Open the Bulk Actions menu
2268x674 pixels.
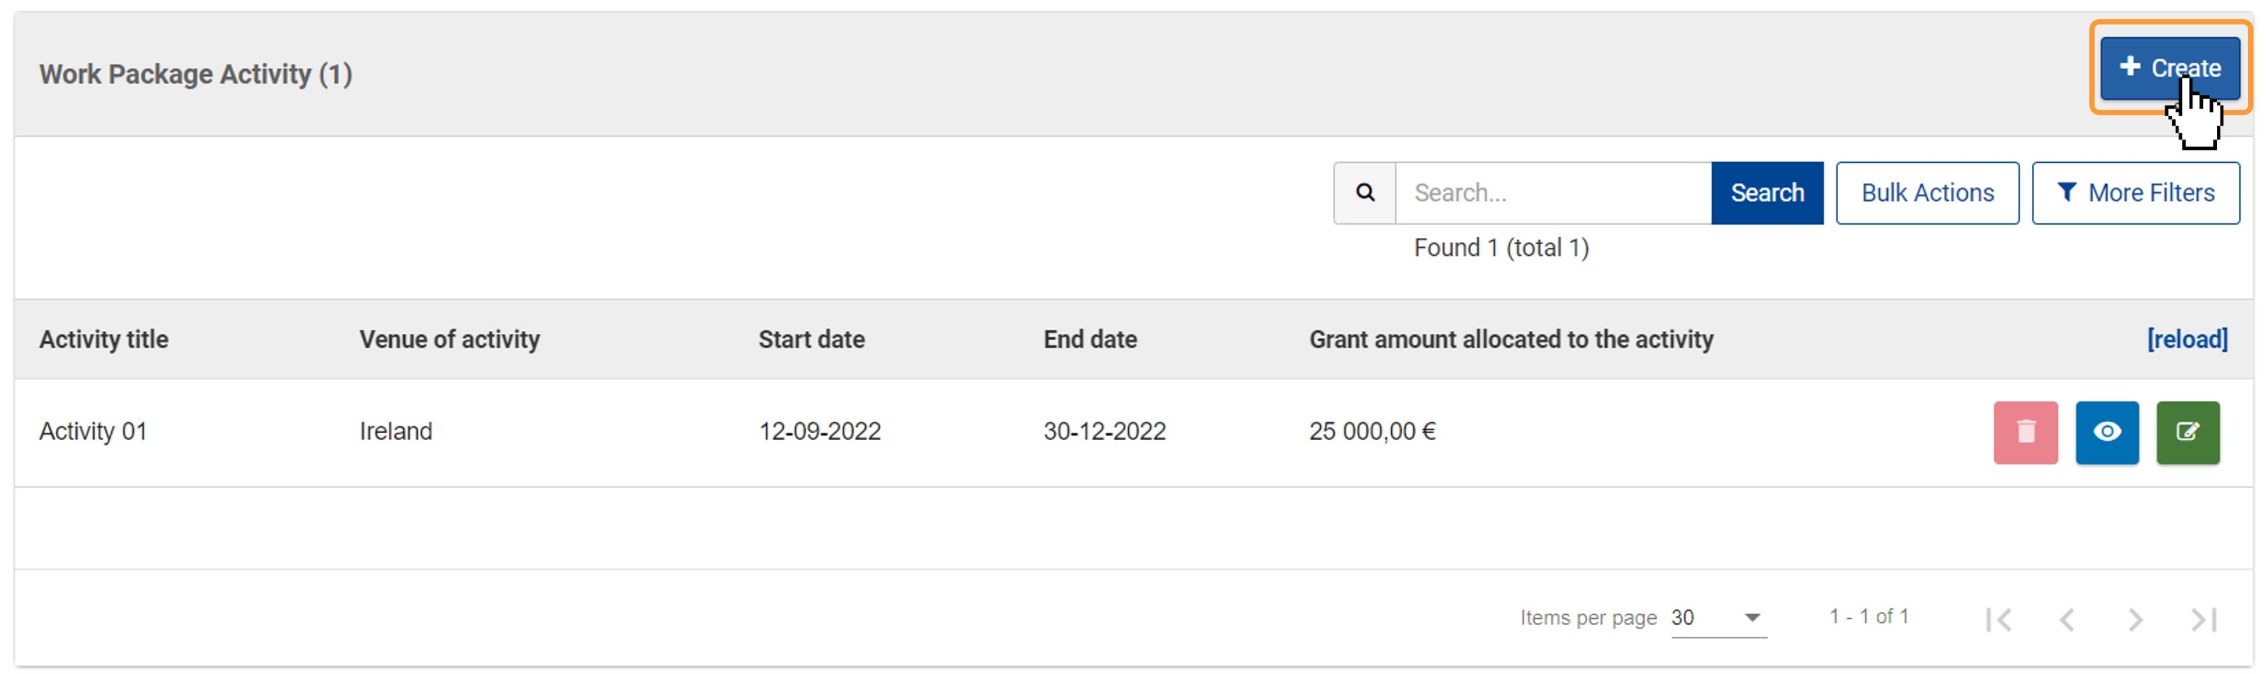(1927, 192)
